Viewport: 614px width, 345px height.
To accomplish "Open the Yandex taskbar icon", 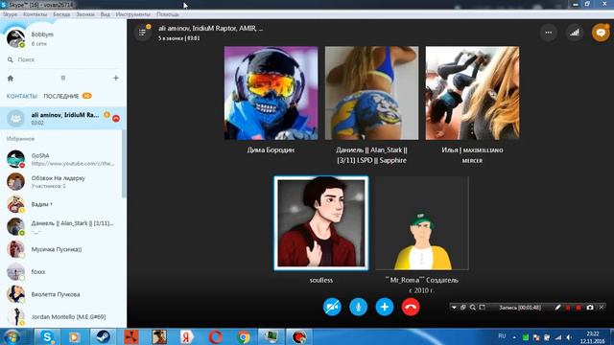I will pyautogui.click(x=187, y=336).
